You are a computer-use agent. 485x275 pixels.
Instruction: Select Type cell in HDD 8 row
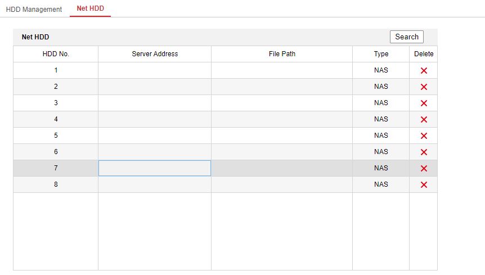(x=381, y=184)
